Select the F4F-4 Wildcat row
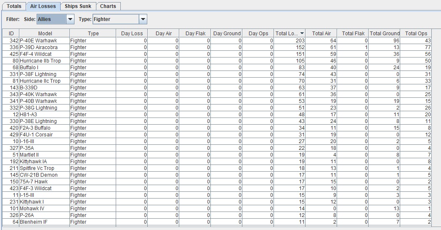This screenshot has height=230, width=441. pos(217,54)
